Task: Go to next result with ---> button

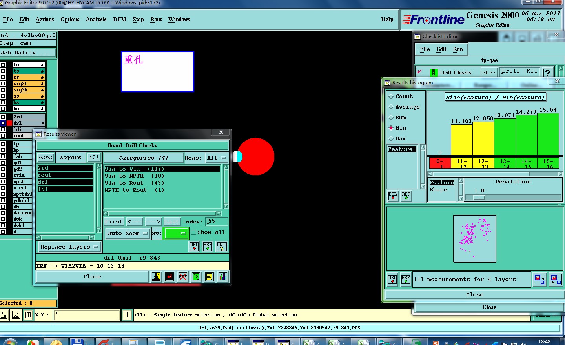Action: (x=153, y=222)
